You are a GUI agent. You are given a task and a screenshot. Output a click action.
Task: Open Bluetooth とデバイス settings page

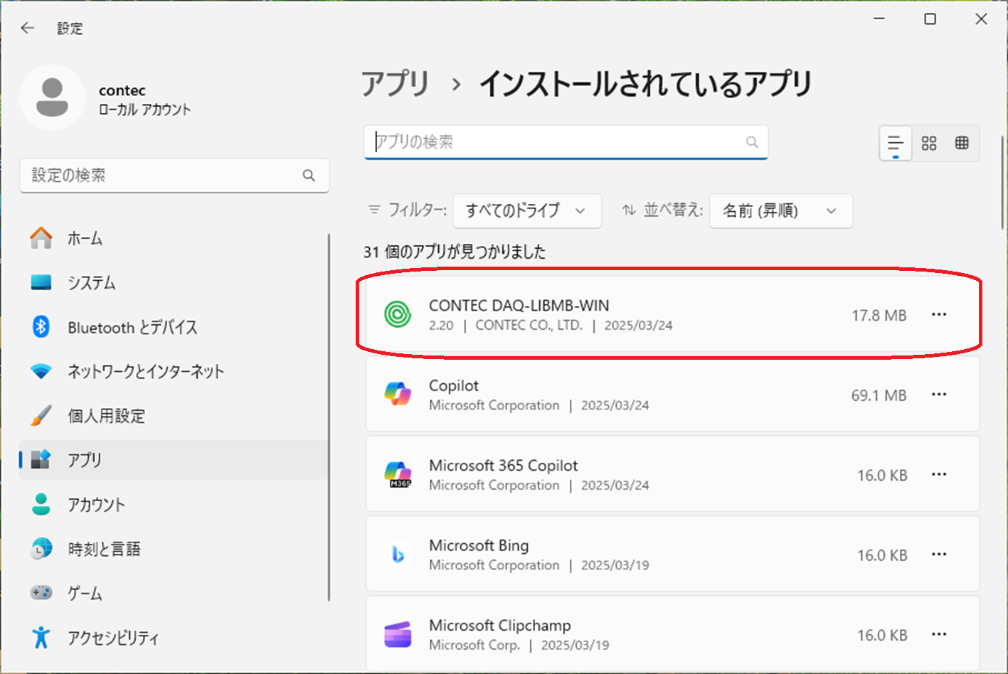174,327
